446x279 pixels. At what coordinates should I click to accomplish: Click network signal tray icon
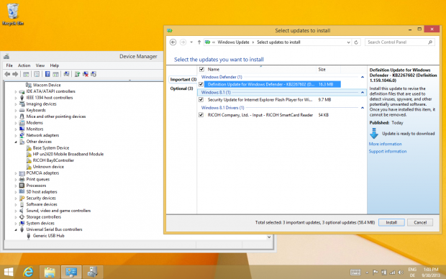pyautogui.click(x=393, y=273)
